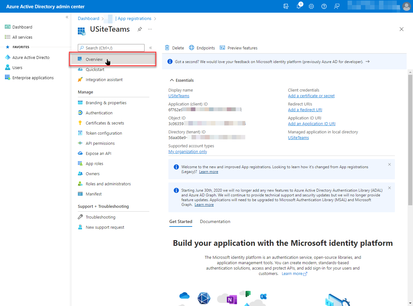Click the API permissions icon
The height and width of the screenshot is (306, 413).
point(80,143)
